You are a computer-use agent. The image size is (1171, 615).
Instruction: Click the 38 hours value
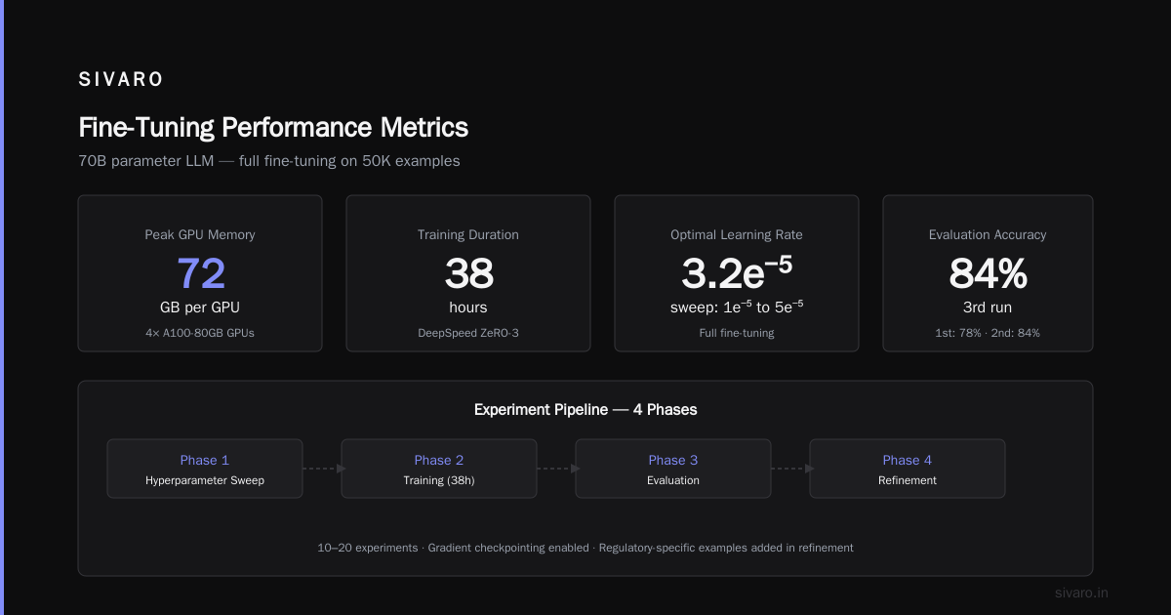468,273
